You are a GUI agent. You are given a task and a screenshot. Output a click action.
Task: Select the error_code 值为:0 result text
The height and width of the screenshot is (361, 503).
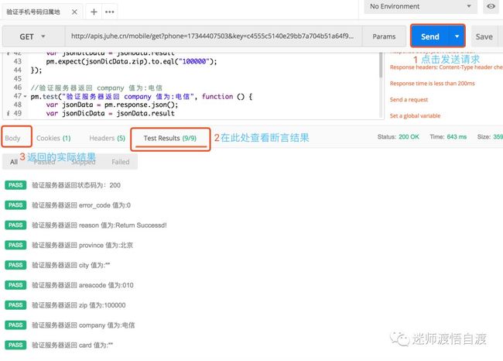[x=81, y=205]
